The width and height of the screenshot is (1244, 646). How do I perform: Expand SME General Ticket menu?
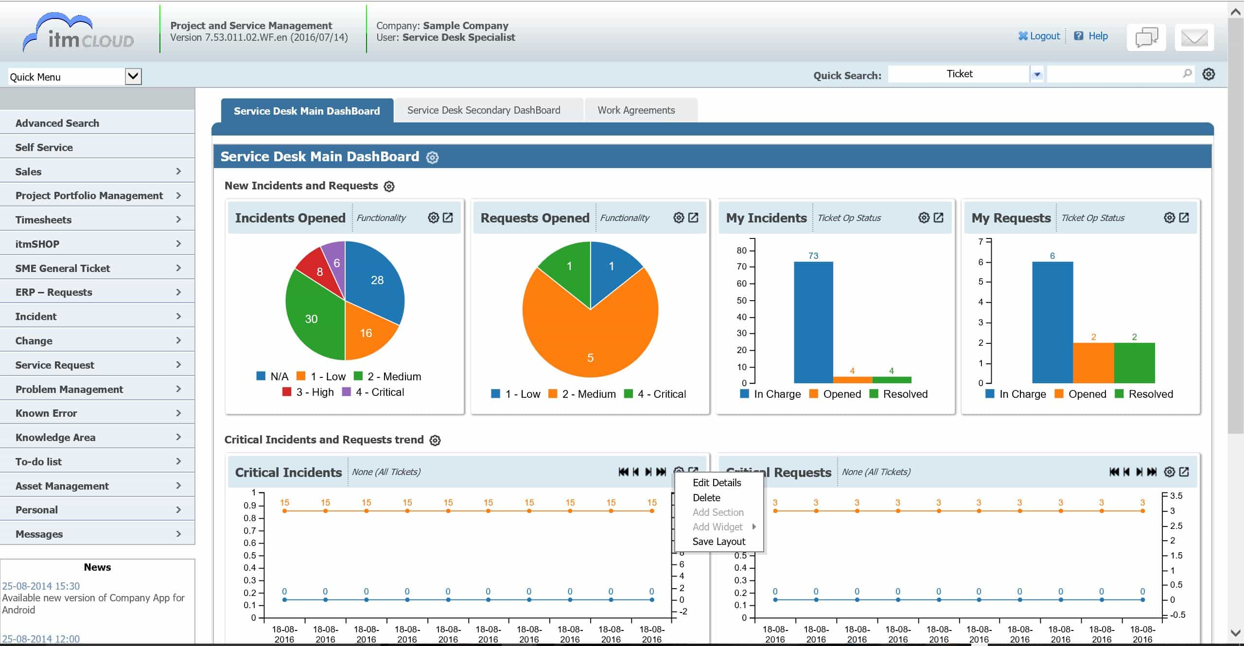pos(97,268)
